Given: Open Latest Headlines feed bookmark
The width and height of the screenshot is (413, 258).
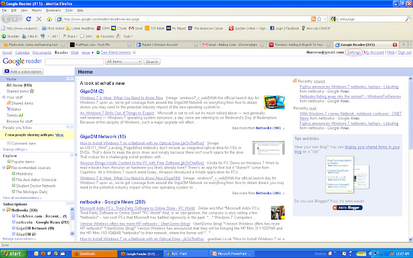Looking at the screenshot, I should pos(80,28).
